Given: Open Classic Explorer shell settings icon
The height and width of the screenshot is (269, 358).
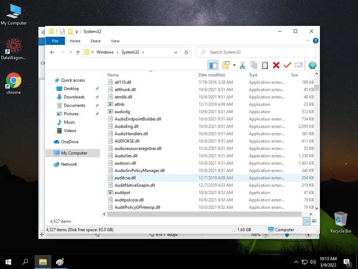Looking at the screenshot, I should (312, 65).
